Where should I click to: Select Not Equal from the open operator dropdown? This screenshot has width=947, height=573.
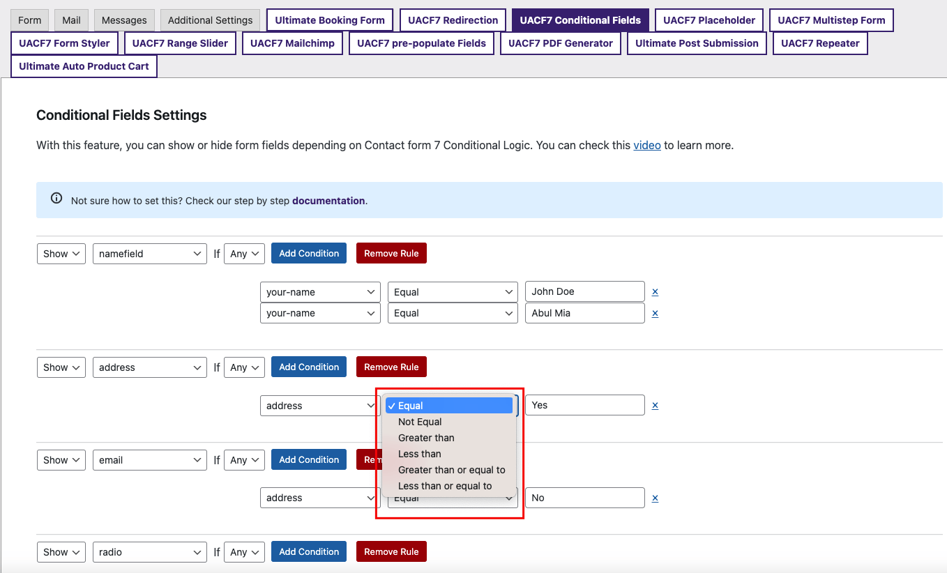419,422
